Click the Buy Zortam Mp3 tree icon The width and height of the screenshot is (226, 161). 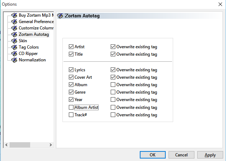(x=14, y=15)
